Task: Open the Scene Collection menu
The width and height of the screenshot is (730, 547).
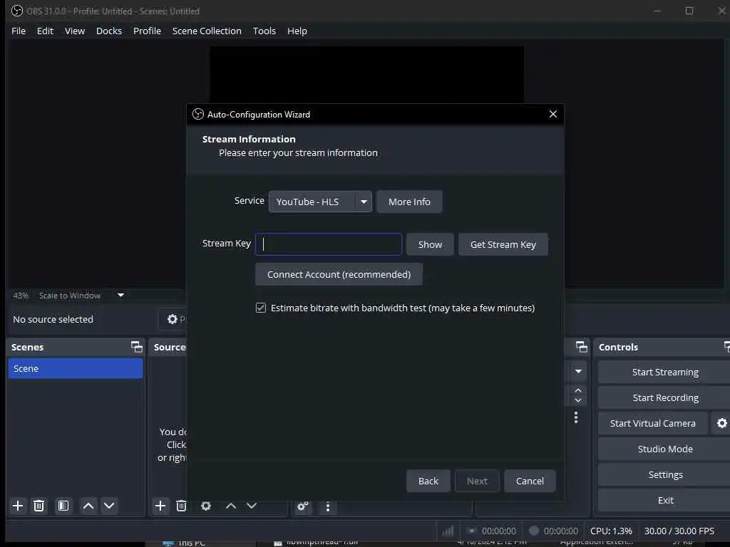Action: tap(207, 31)
